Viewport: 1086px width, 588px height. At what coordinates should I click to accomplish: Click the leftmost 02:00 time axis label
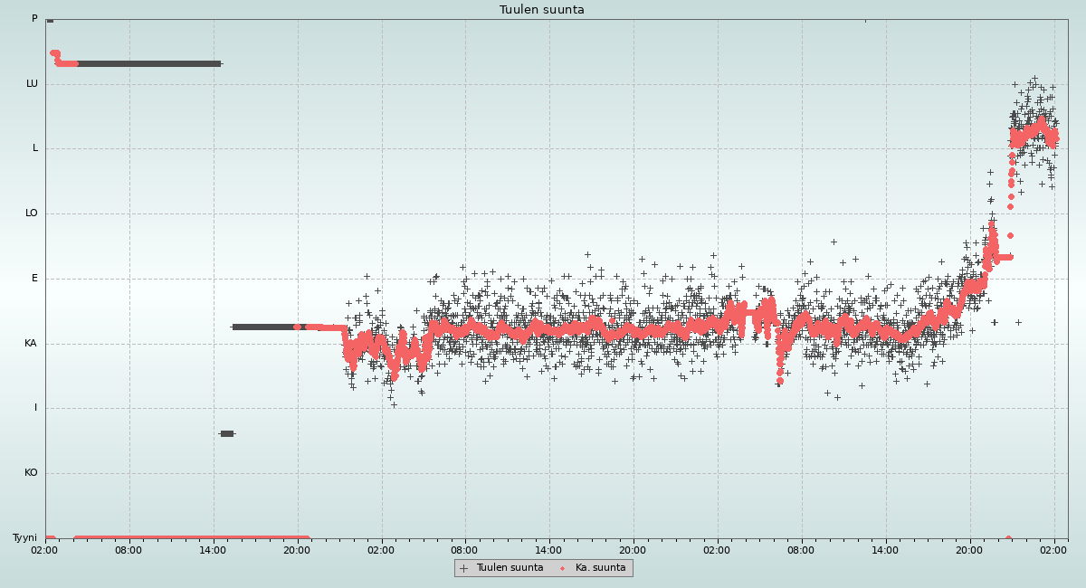[44, 549]
